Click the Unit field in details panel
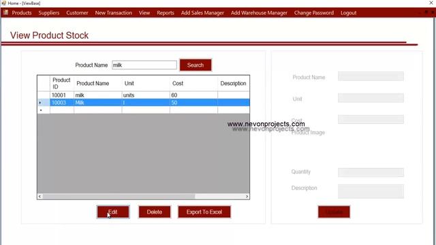This screenshot has width=436, height=245. point(371,98)
